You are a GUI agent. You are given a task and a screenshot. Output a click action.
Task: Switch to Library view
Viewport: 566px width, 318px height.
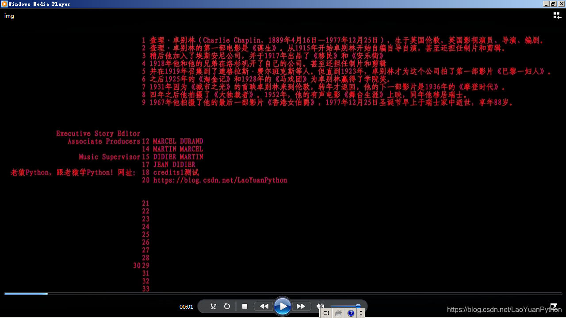[x=557, y=16]
